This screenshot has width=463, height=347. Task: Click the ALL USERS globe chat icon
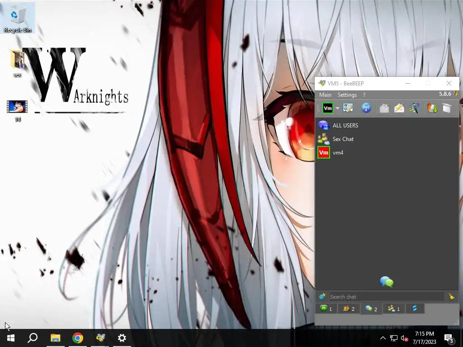324,126
